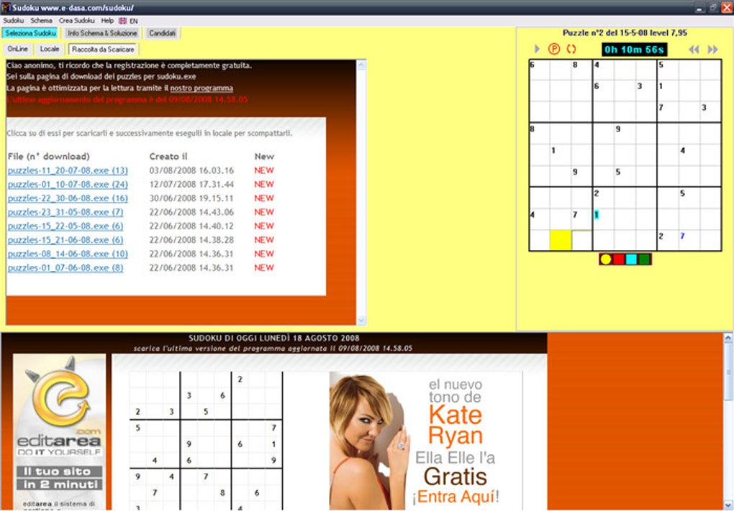Click the daily sudoku grid preview
The width and height of the screenshot is (734, 511).
tap(206, 441)
